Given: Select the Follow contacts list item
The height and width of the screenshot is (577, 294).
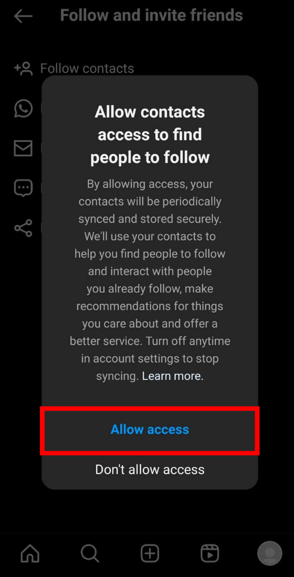Looking at the screenshot, I should point(148,68).
